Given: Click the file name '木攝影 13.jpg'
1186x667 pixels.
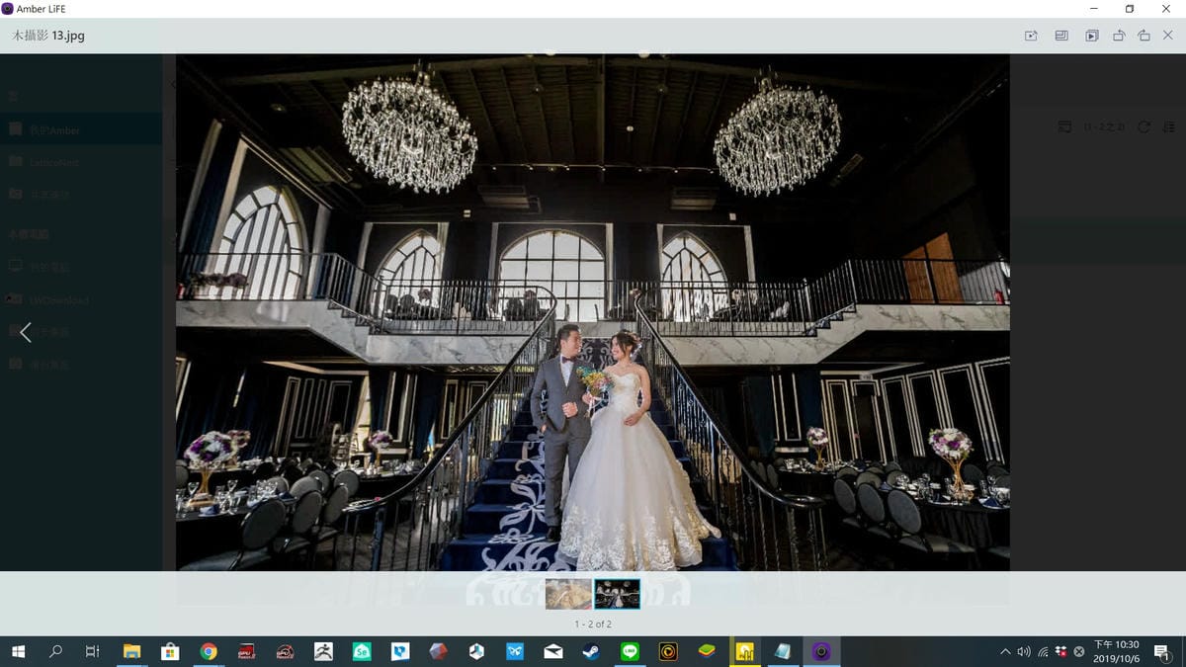Looking at the screenshot, I should coord(48,36).
